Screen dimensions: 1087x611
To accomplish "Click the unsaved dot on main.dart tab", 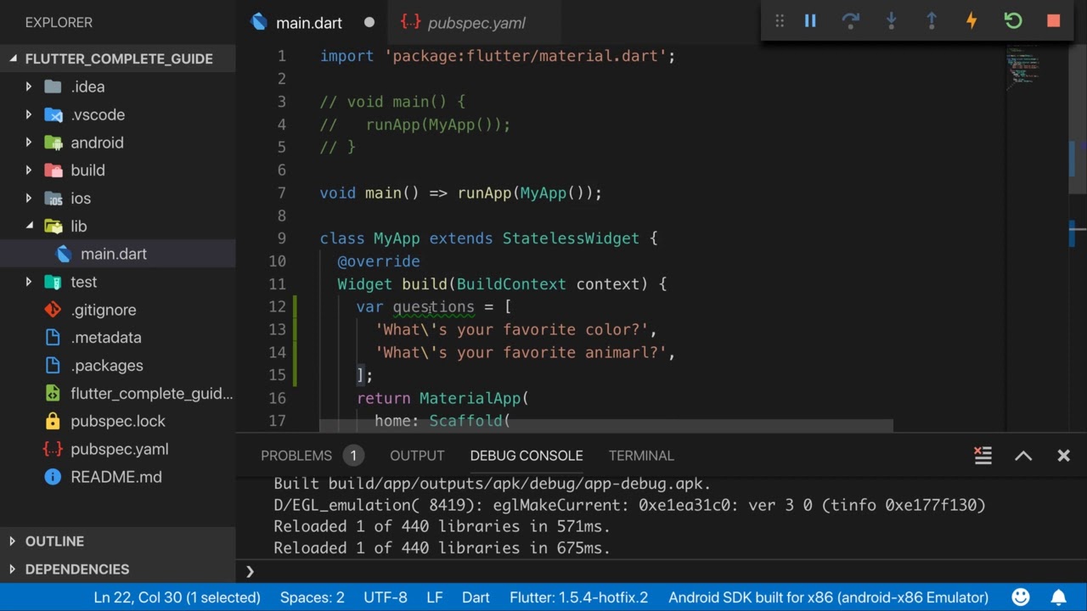I will pos(369,23).
